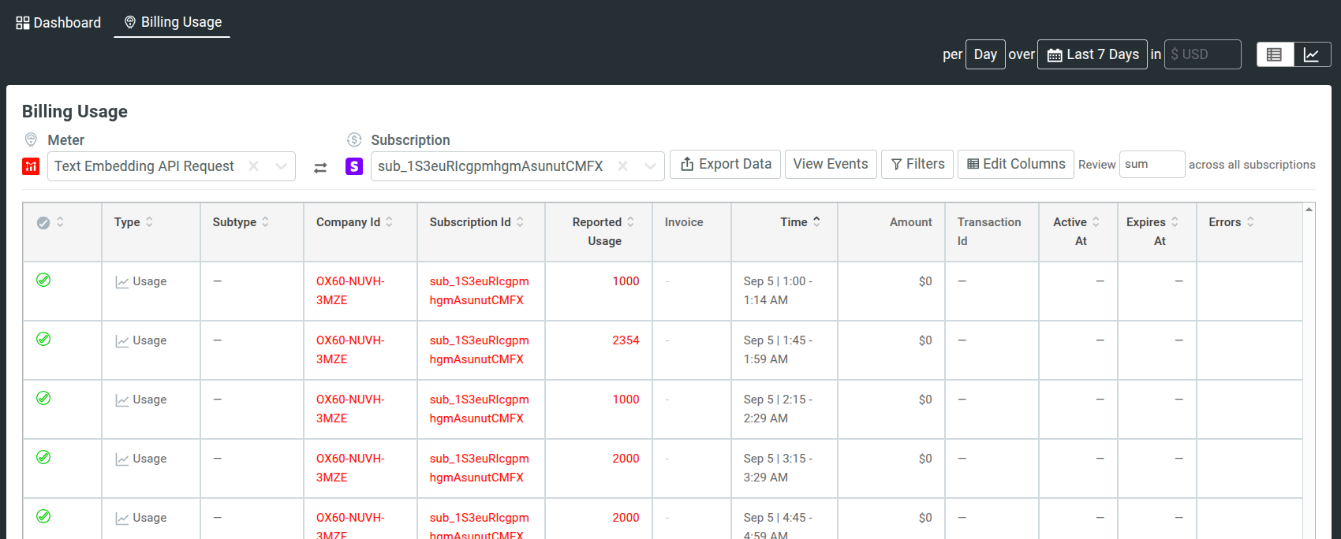1341x539 pixels.
Task: Click the gray check icon in header
Action: 43,223
